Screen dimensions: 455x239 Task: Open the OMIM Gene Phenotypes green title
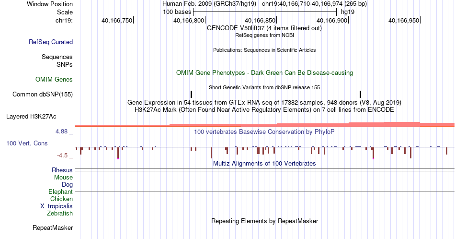264,72
